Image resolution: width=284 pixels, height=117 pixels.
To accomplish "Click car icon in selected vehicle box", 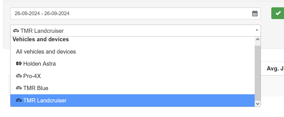I will pos(16,31).
